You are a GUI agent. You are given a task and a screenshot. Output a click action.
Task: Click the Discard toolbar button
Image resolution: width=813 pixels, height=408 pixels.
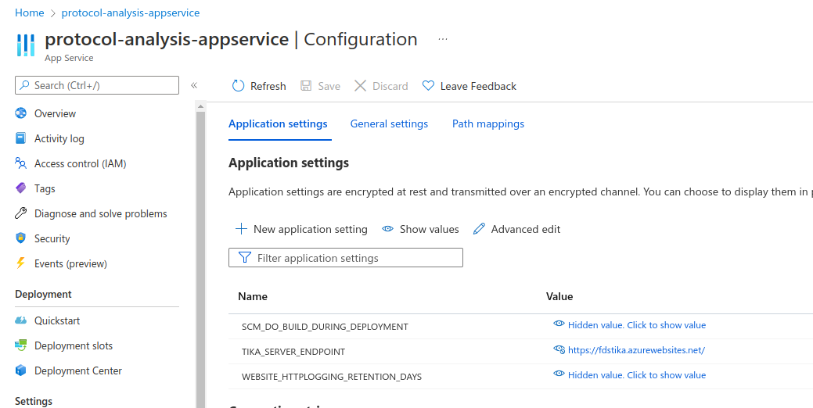coord(381,86)
